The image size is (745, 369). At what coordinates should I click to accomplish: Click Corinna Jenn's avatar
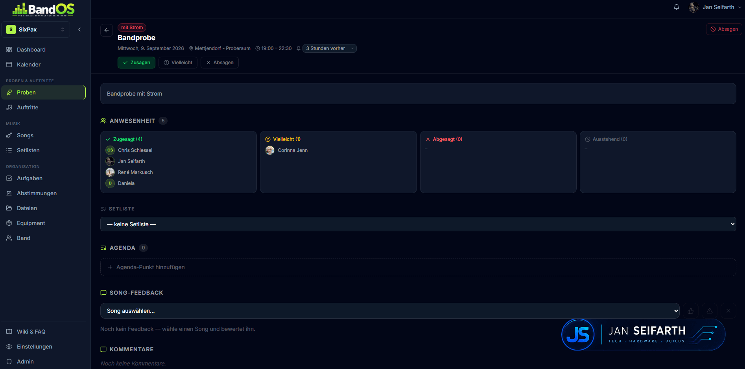270,150
